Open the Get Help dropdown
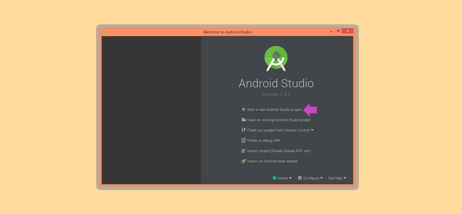This screenshot has width=462, height=214. point(337,178)
